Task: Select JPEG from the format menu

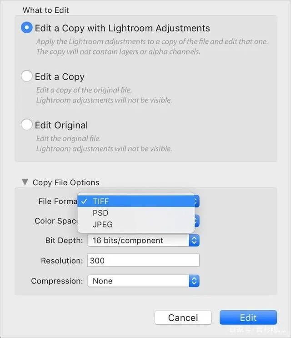Action: pos(102,224)
